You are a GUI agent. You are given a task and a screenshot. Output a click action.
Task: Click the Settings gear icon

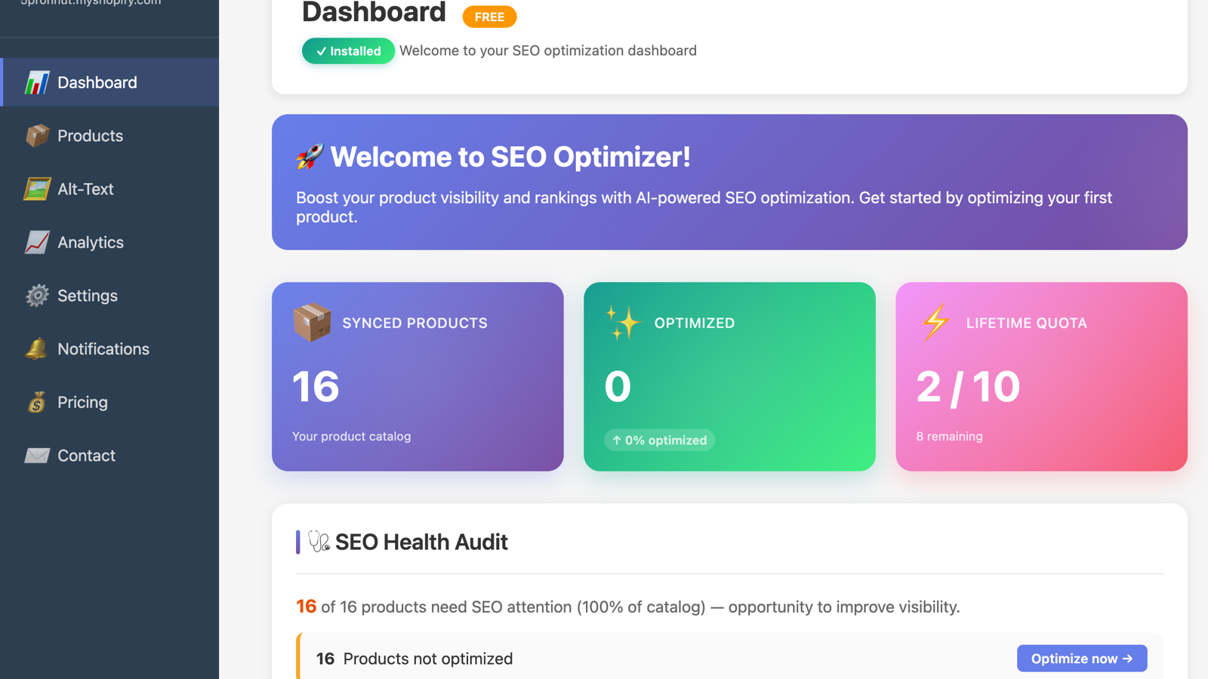36,296
